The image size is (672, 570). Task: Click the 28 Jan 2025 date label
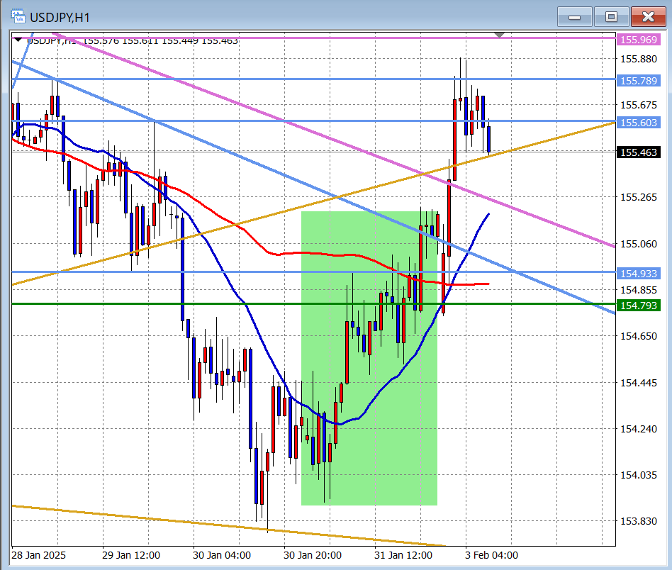[38, 555]
